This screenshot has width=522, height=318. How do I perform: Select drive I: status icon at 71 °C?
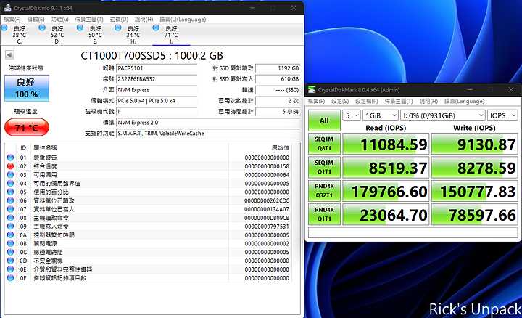(x=156, y=28)
